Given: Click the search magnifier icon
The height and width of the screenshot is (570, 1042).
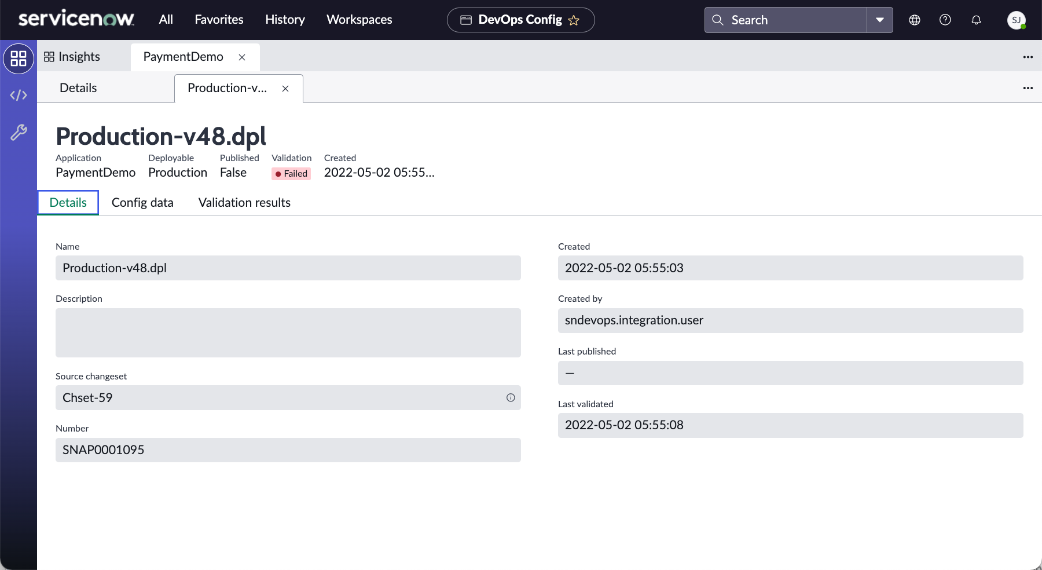Looking at the screenshot, I should [718, 20].
